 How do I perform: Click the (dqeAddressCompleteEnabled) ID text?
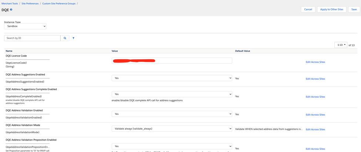click(x=23, y=96)
